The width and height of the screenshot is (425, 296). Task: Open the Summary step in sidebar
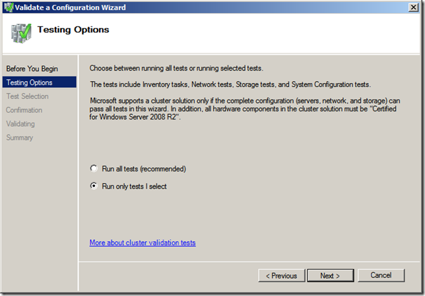[x=20, y=138]
